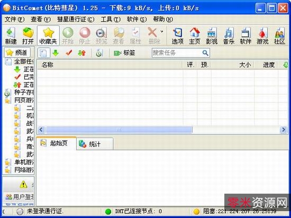
Task: Select 单机游戏 folder in sidebar
Action: point(19,162)
